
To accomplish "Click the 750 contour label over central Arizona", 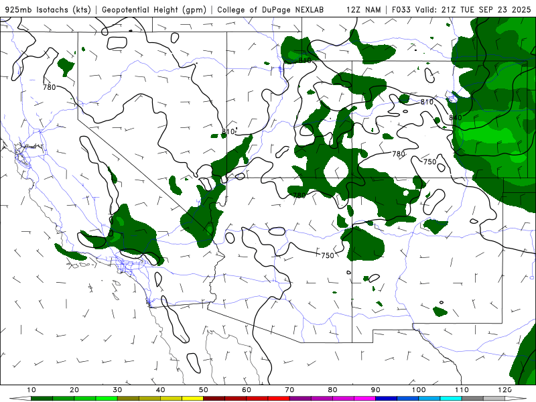I will [x=328, y=255].
